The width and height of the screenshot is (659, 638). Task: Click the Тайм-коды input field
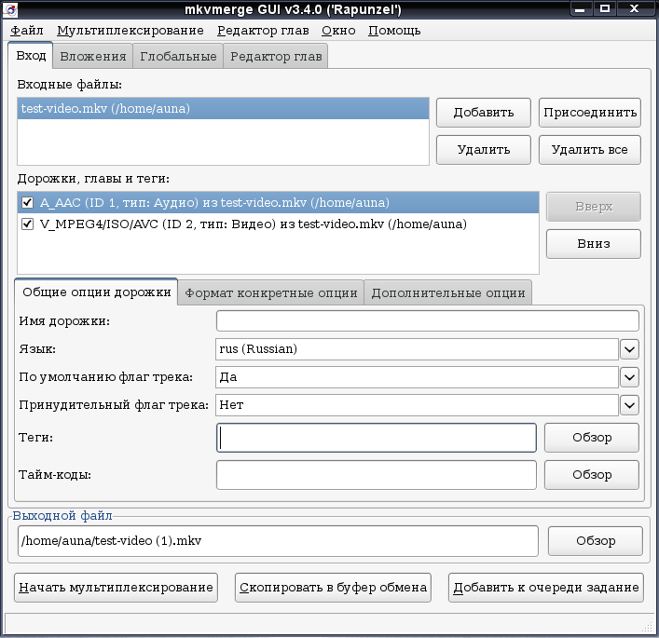point(377,475)
